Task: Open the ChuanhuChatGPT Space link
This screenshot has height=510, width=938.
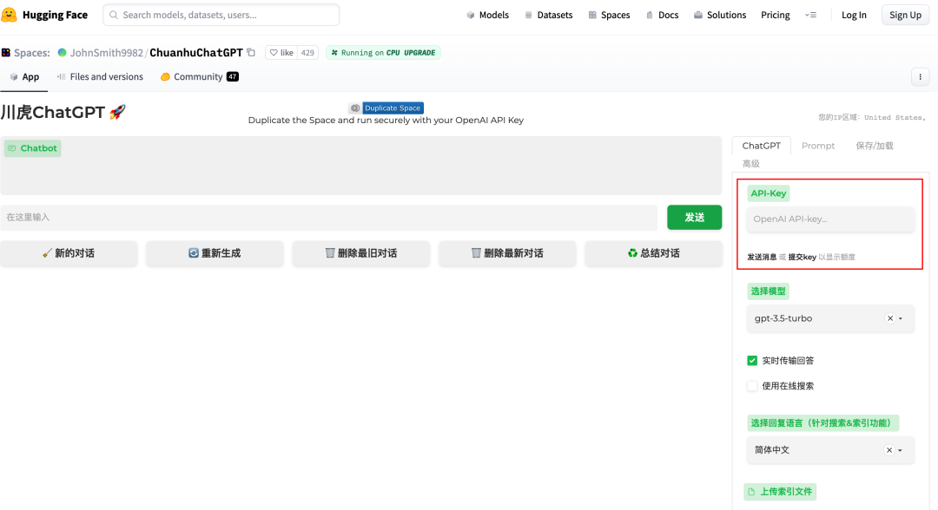Action: coord(196,53)
